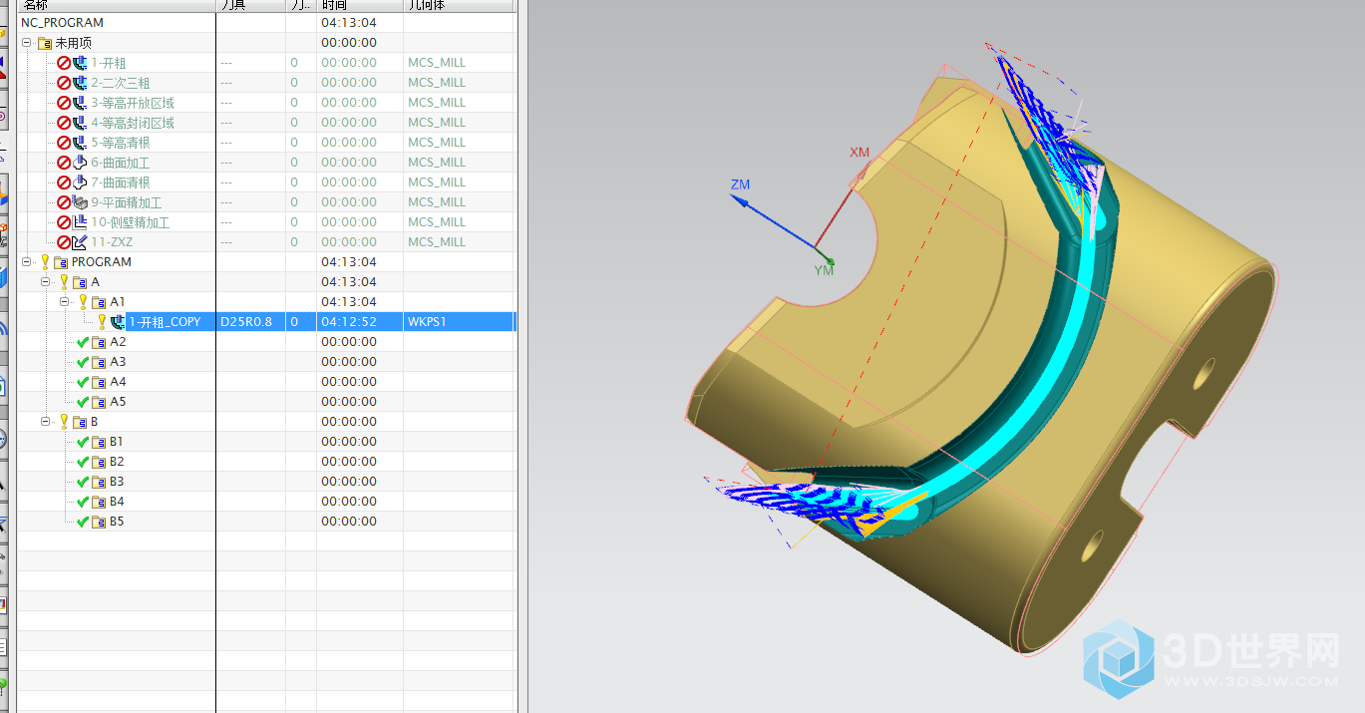Click the folder icon of group A1

click(99, 302)
